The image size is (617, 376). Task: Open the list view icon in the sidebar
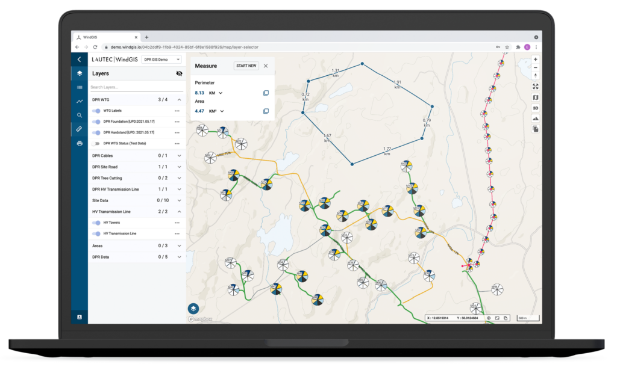pyautogui.click(x=80, y=87)
